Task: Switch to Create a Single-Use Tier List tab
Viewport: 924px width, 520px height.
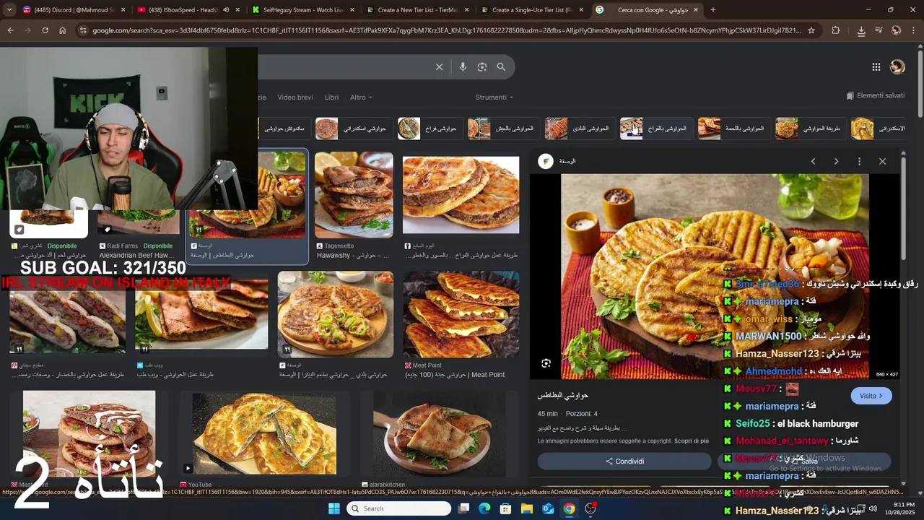Action: 533,10
